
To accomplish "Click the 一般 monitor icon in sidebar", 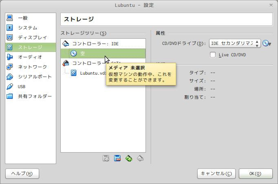I will tap(9, 18).
